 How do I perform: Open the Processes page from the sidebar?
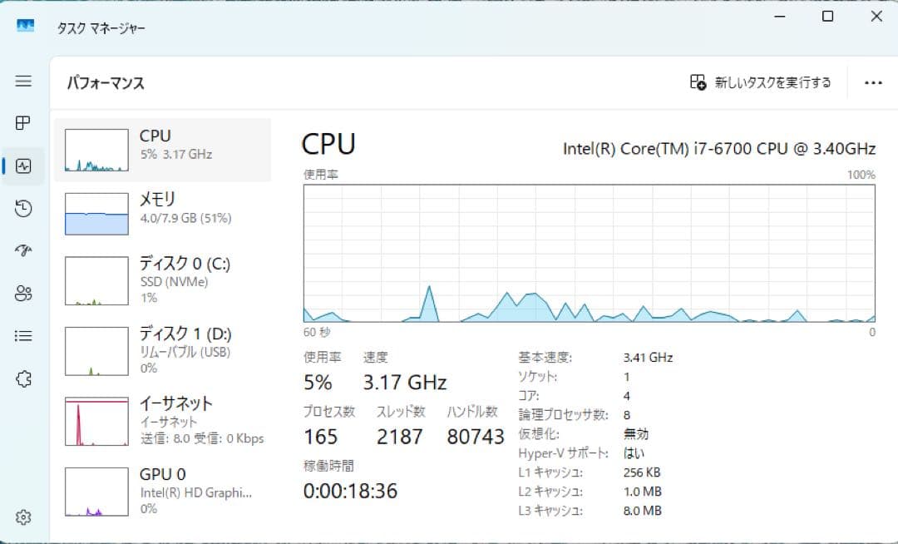click(23, 123)
